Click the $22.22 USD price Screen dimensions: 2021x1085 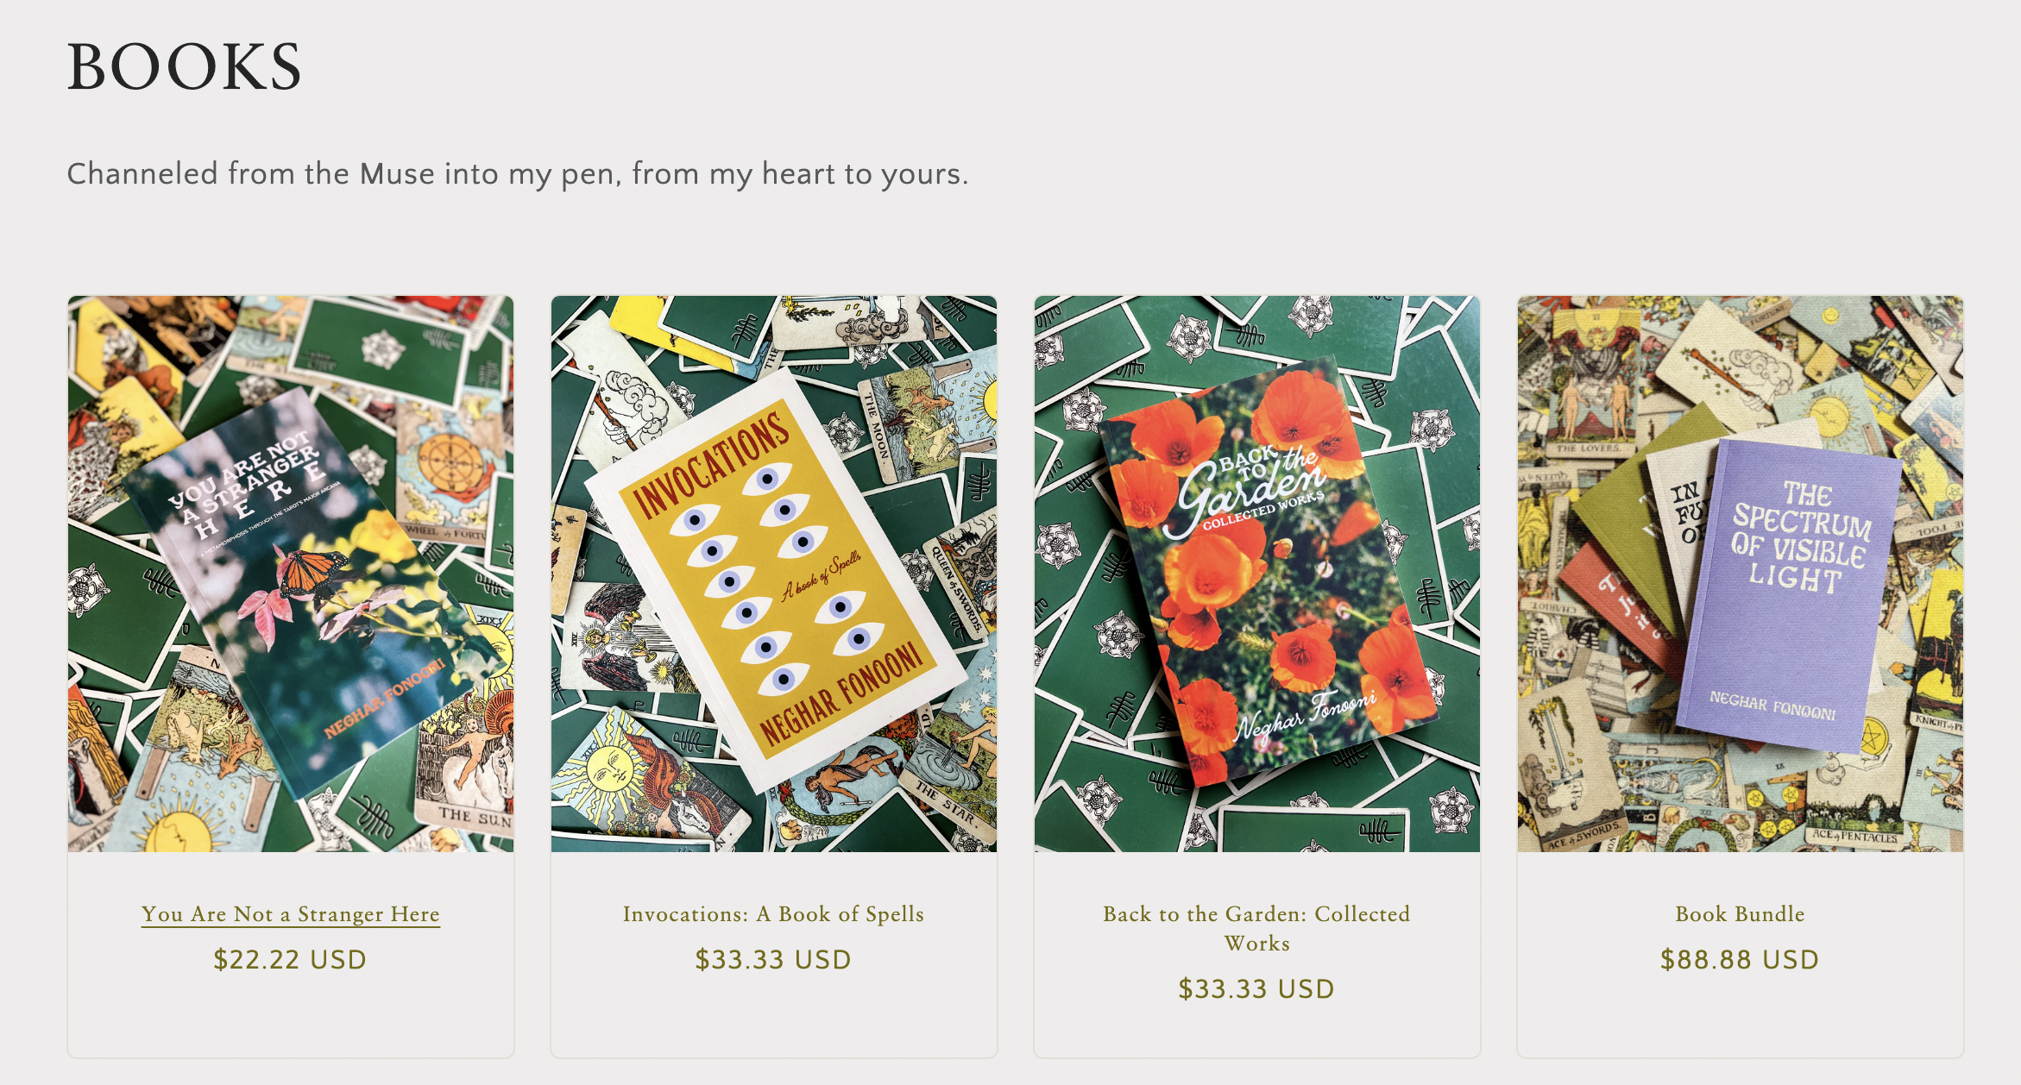291,960
